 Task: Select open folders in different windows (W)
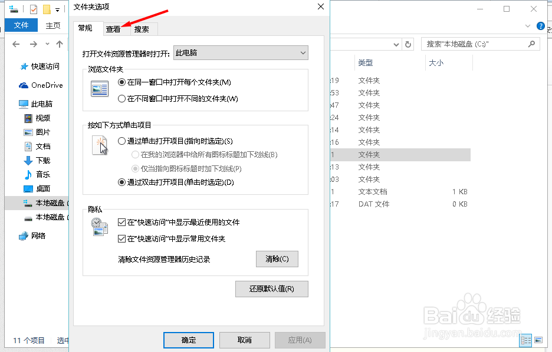pyautogui.click(x=178, y=99)
